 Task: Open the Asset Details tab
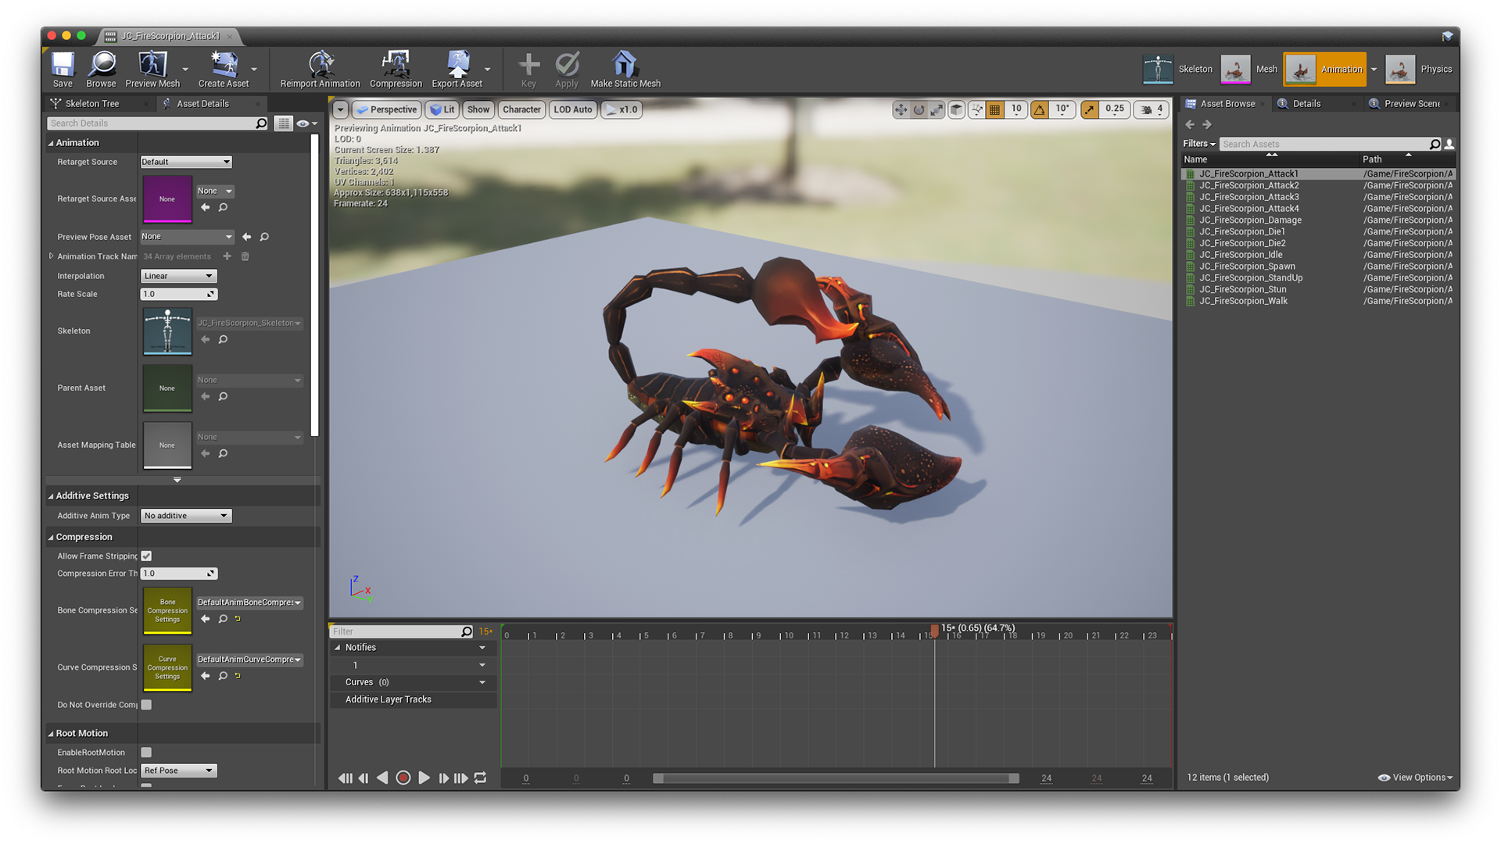(202, 103)
